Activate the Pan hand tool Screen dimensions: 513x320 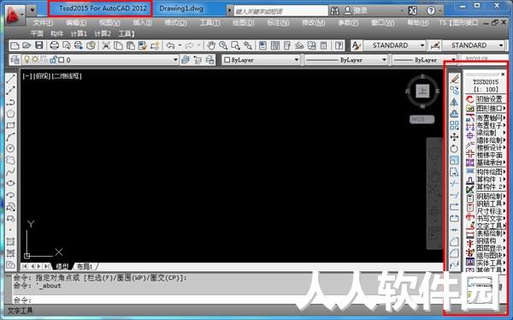[210, 45]
